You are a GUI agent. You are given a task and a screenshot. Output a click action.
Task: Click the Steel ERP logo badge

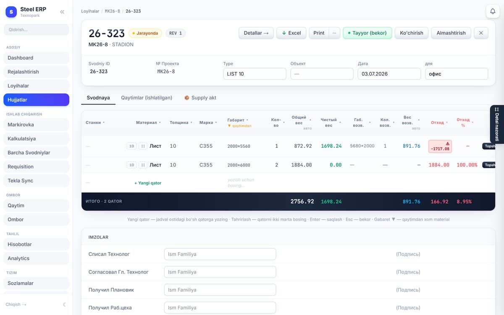[11, 12]
